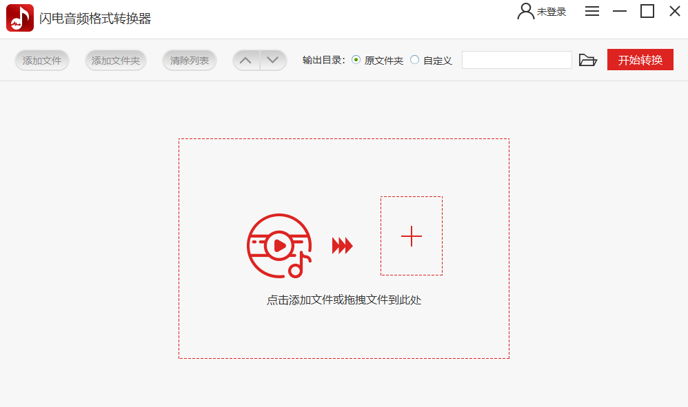Start conversion with 开始转换 button
Screen dimensions: 688x407
640,60
